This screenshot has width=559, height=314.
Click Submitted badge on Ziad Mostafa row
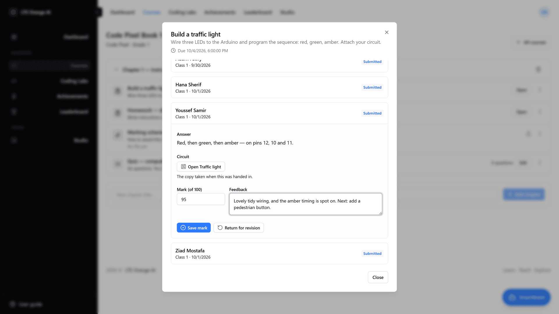pos(372,254)
